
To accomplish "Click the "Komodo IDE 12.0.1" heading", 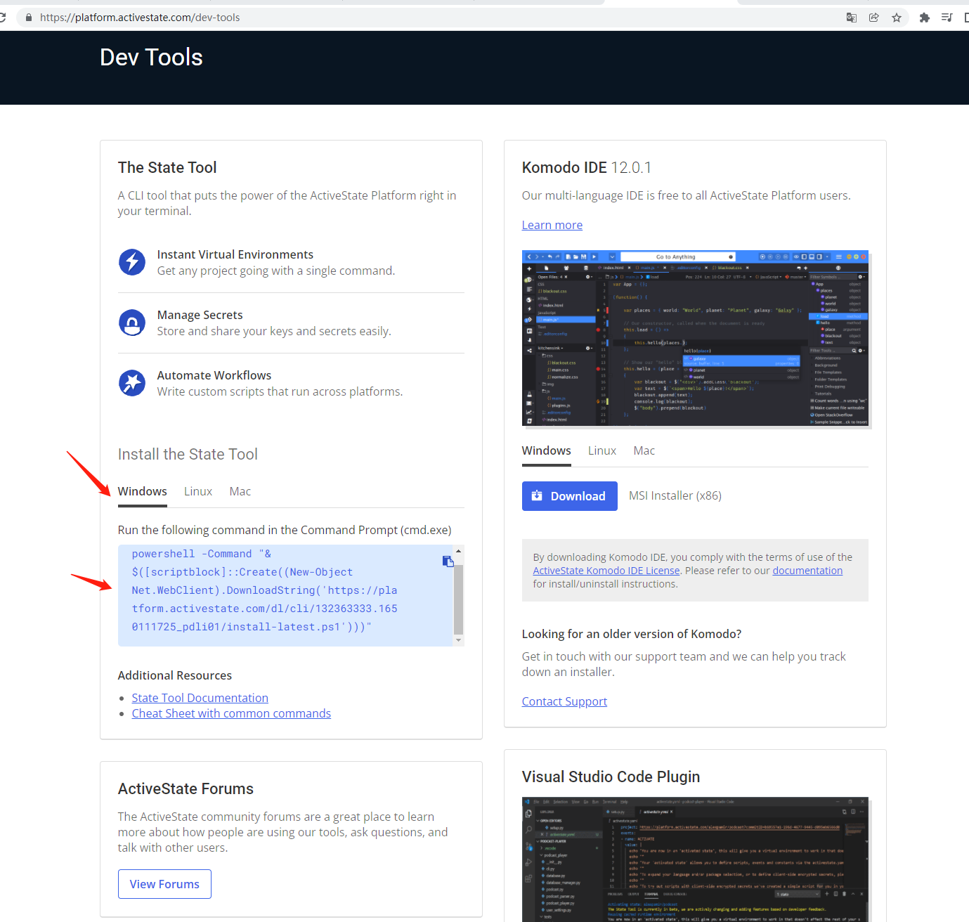I will [x=587, y=167].
